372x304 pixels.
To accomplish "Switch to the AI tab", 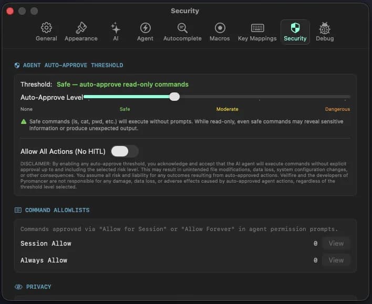I will [116, 32].
